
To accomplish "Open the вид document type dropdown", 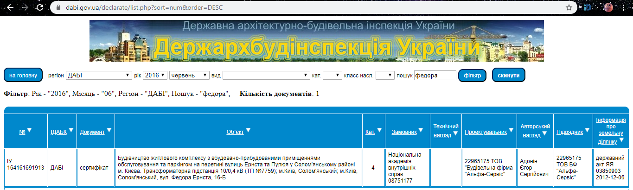I will 266,75.
